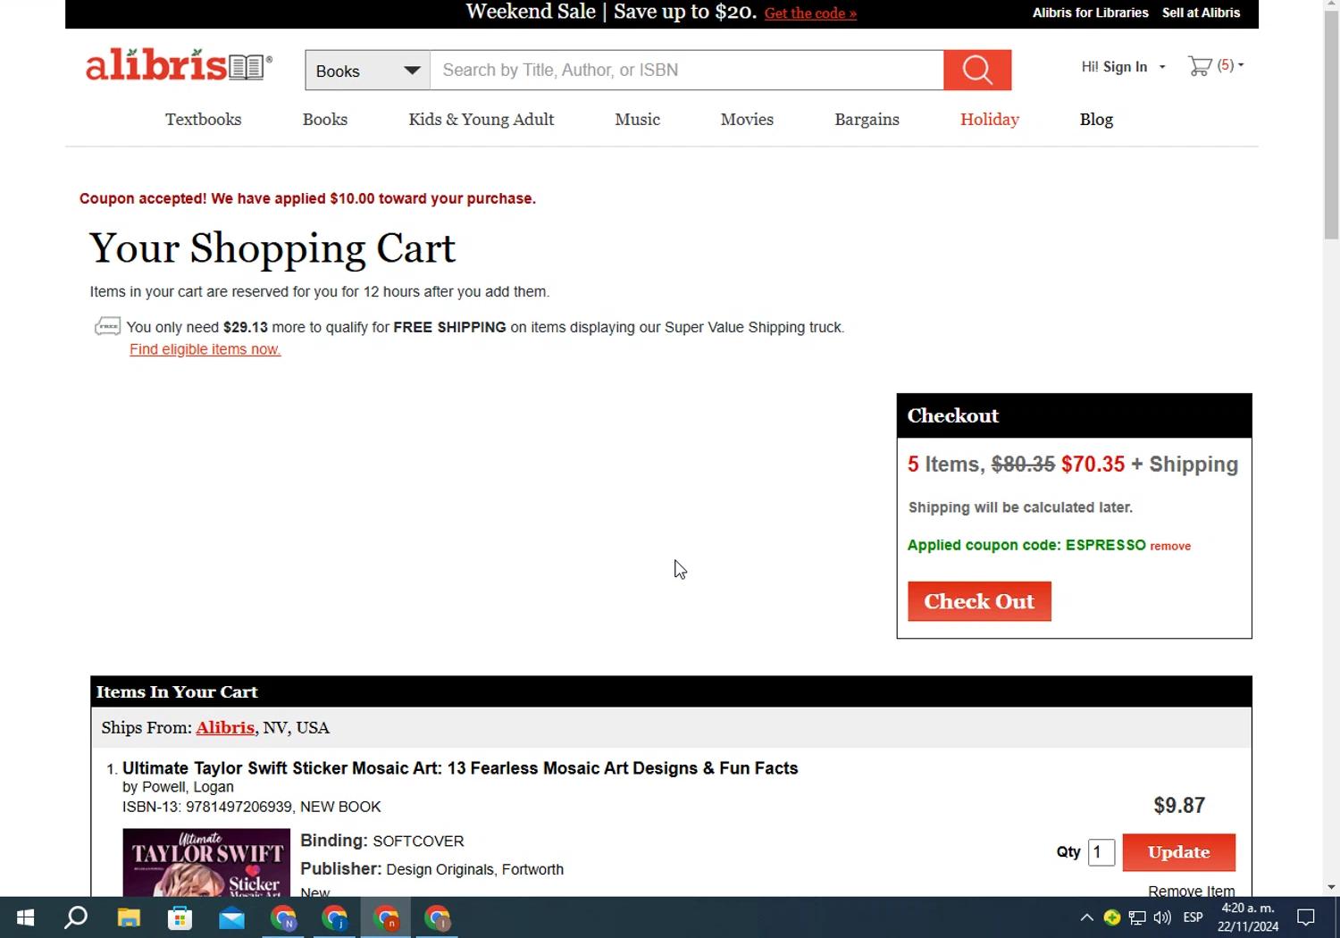Open Ultimate Taylor Swift Sticker Mosaic title
1340x938 pixels.
click(x=460, y=768)
